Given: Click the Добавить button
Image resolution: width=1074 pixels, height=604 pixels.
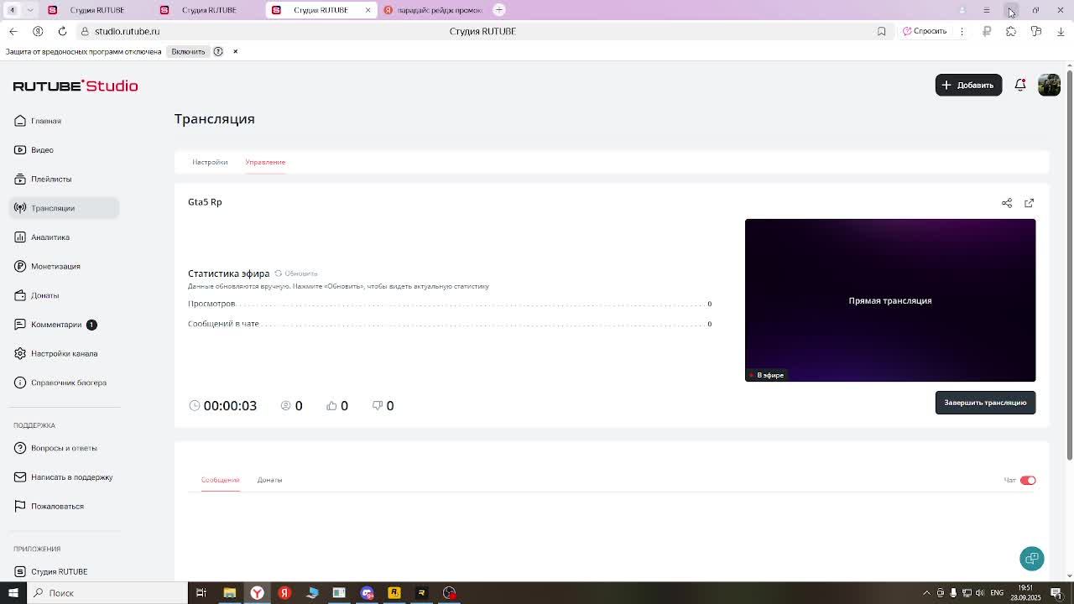Looking at the screenshot, I should (x=968, y=85).
